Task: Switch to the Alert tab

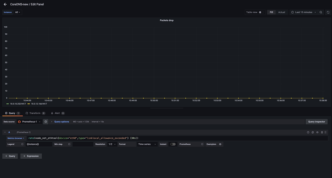Action: 57,113
